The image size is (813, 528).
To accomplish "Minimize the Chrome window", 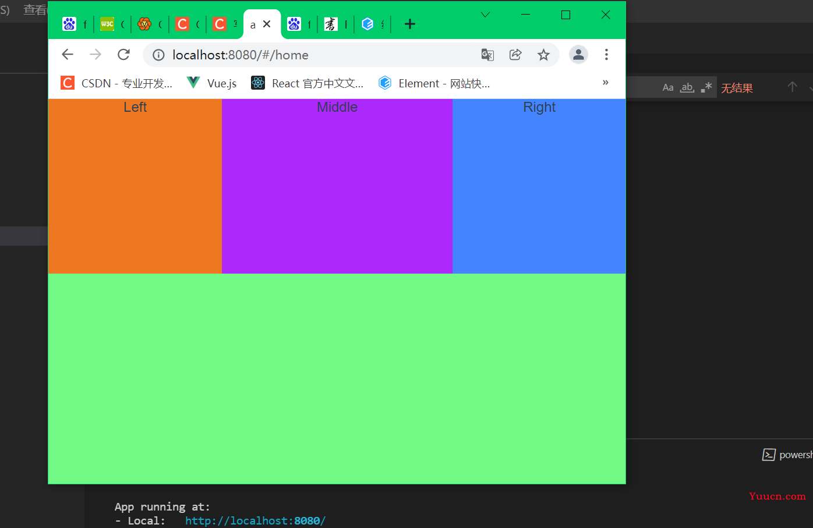I will (525, 15).
